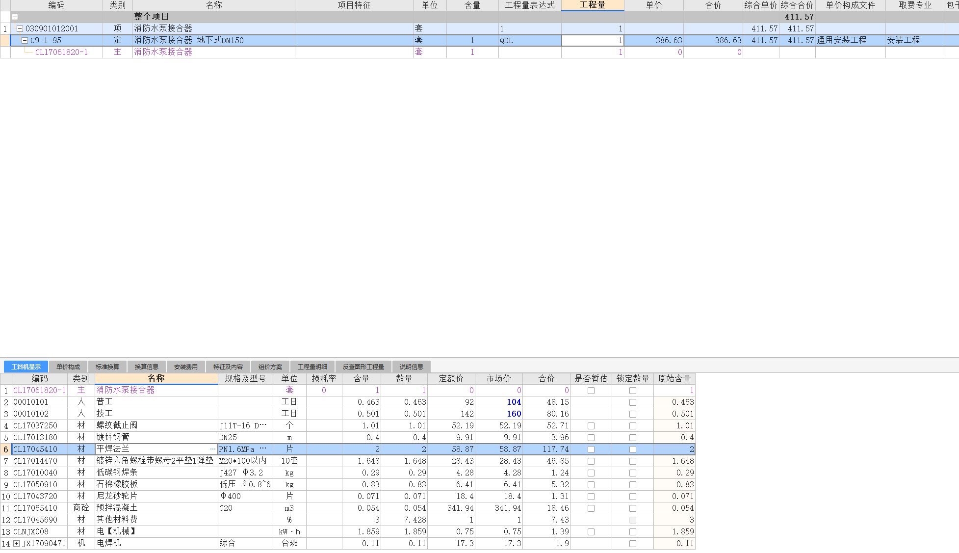
Task: Check 是否暂估 for 预拌混凝土 row
Action: 591,508
